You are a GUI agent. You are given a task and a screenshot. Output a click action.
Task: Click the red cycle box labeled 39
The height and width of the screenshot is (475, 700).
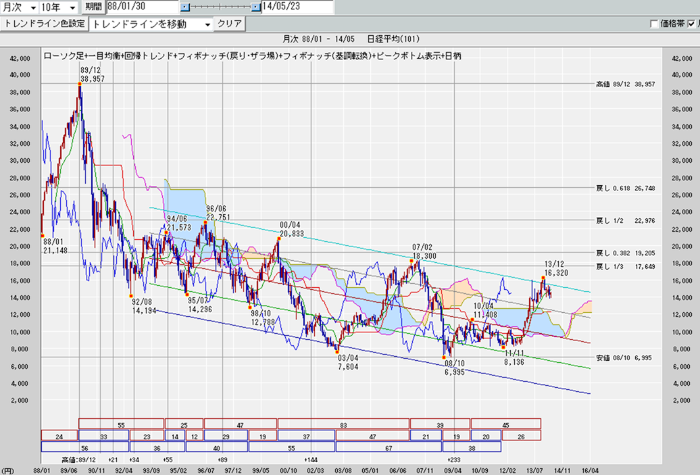click(x=440, y=424)
